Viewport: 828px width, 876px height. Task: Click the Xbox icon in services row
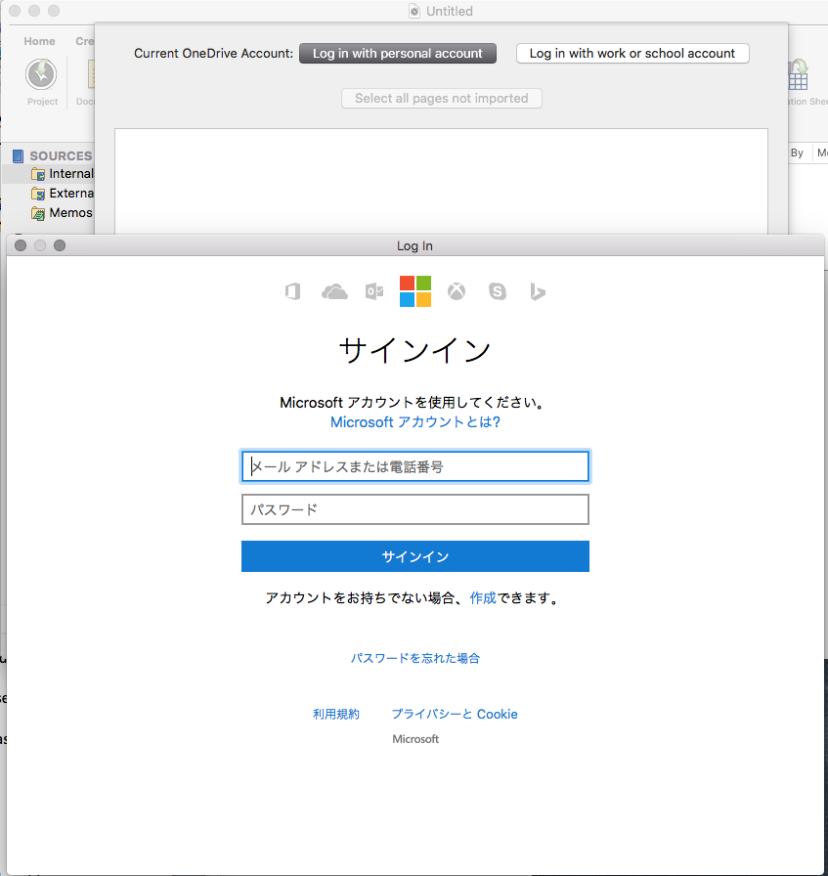point(457,291)
